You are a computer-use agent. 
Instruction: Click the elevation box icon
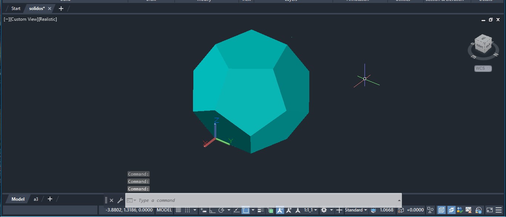[401, 210]
